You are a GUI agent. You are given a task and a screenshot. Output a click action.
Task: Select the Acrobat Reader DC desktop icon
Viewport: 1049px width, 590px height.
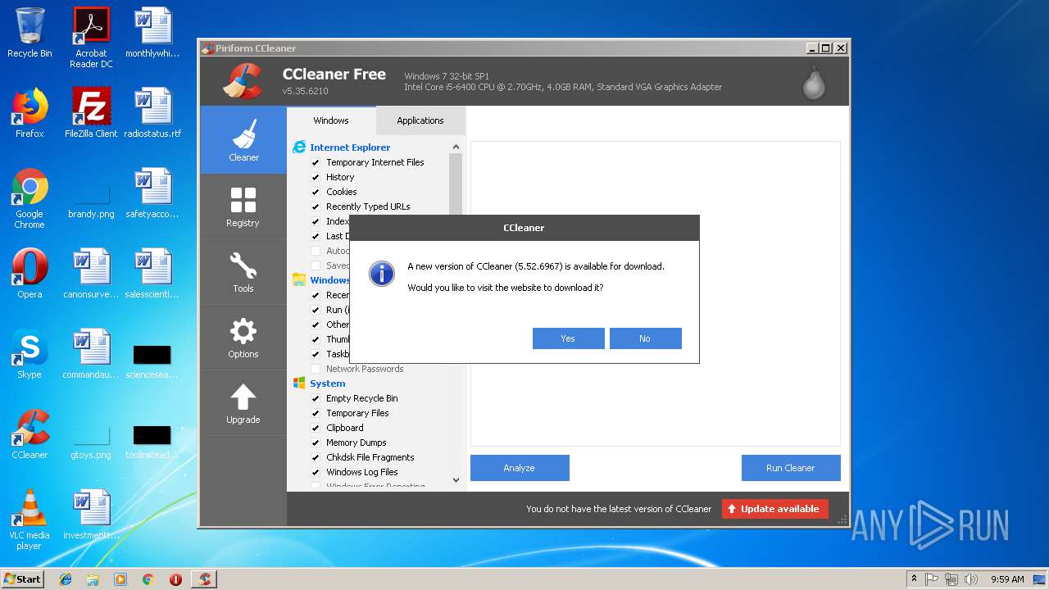(91, 38)
